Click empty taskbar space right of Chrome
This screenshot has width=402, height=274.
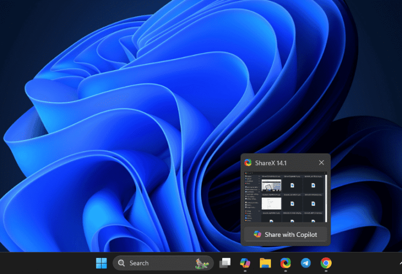click(x=362, y=263)
